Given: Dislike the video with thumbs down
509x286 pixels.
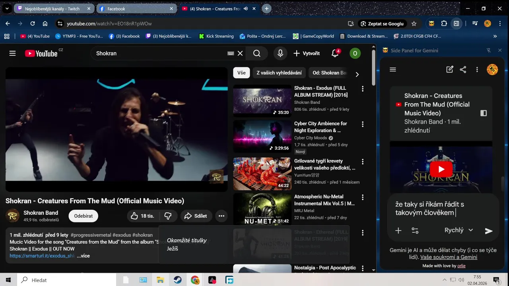Looking at the screenshot, I should (168, 216).
